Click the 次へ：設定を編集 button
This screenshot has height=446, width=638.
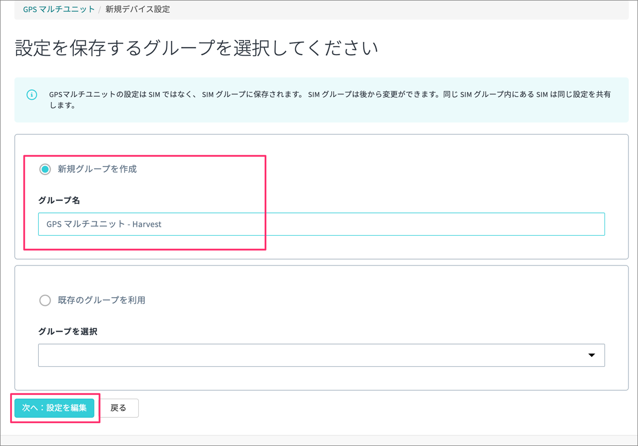point(54,408)
